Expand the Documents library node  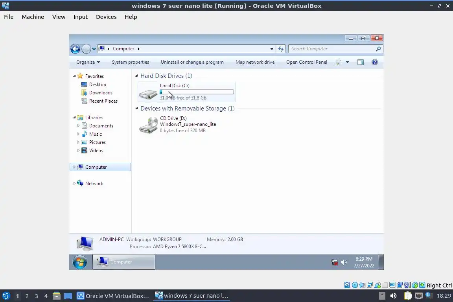pos(78,126)
